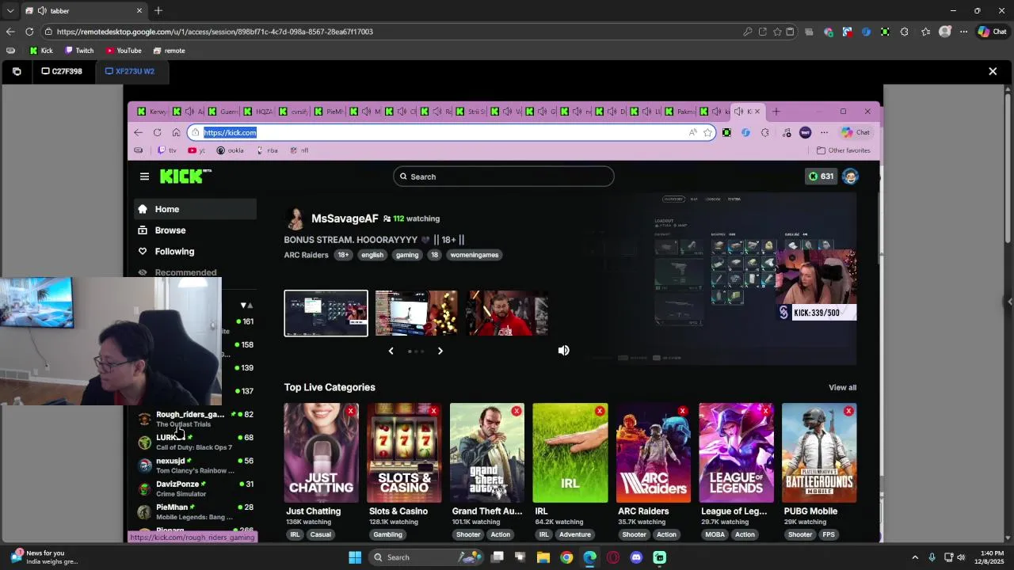Open the ttv bookmark in inner browser

pyautogui.click(x=167, y=150)
